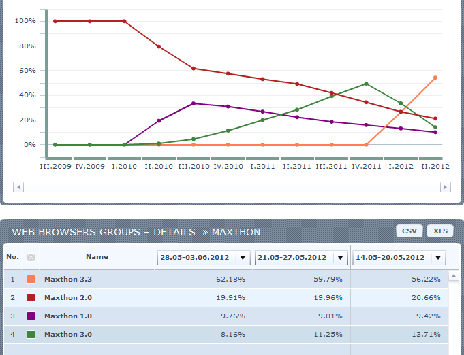Toggle the green Maxthon 3.0 series square
464x355 pixels.
pyautogui.click(x=31, y=334)
